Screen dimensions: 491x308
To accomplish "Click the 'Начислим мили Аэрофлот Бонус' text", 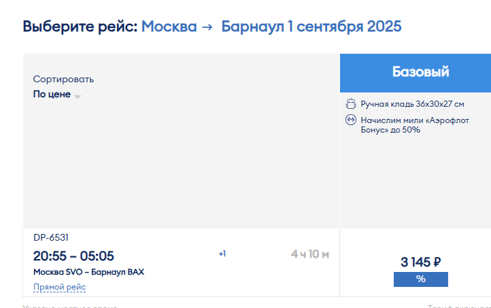I will coord(415,125).
